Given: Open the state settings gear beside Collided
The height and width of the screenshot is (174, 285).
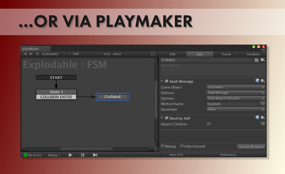Looking at the screenshot, I should [x=262, y=60].
